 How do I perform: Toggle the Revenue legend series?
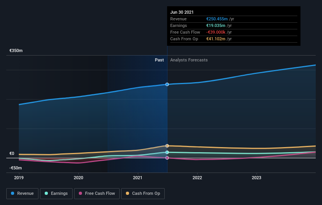pyautogui.click(x=22, y=194)
